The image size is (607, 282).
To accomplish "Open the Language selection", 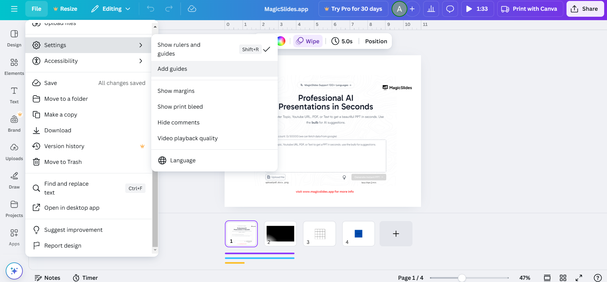I will tap(214, 160).
